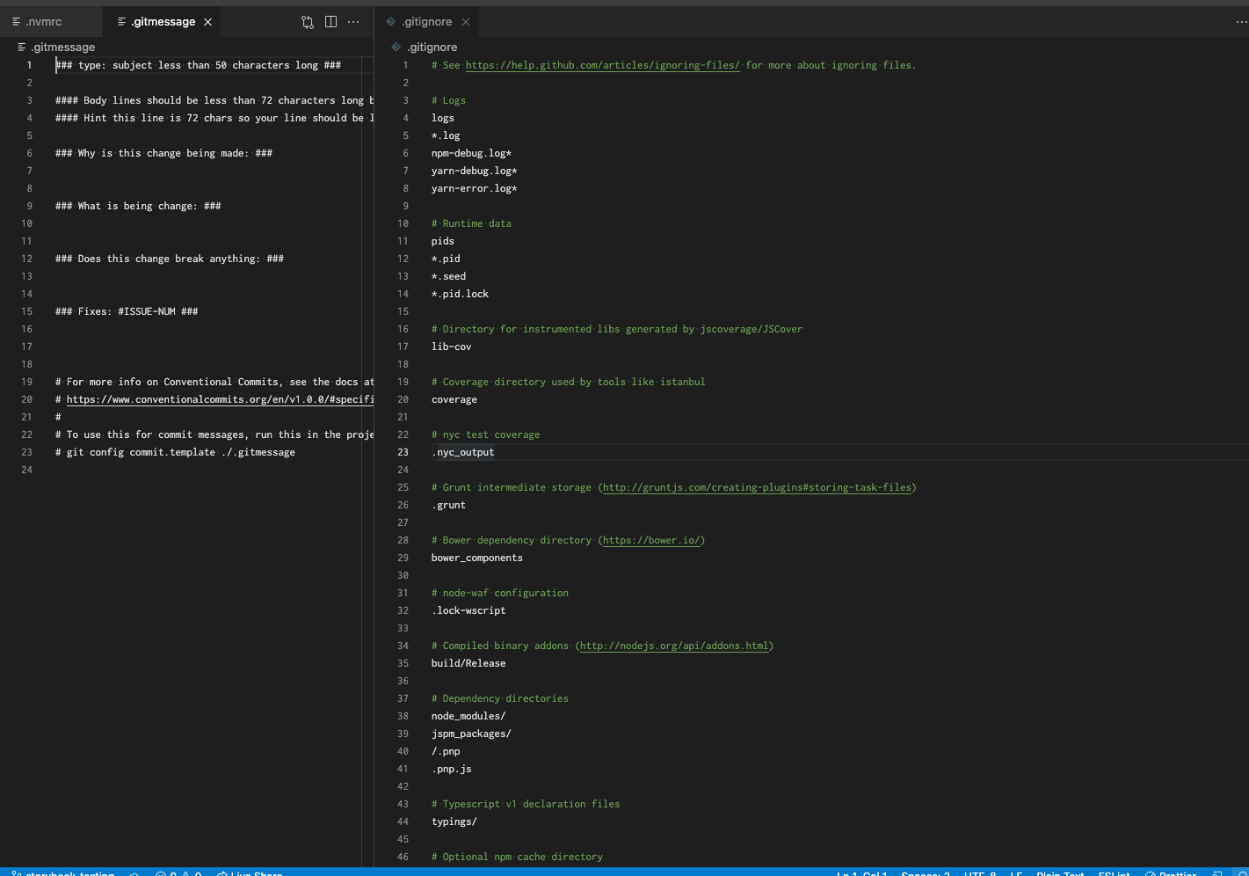Open the errors and warnings indicator
Viewport: 1249px width, 876px height.
pos(180,873)
